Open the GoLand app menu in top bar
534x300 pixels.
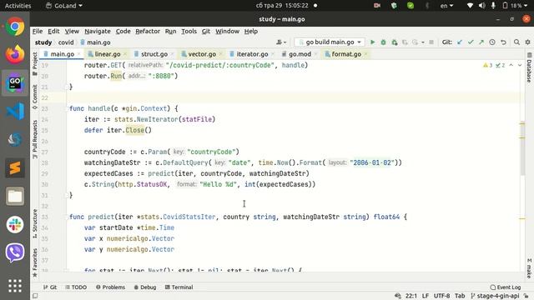(x=64, y=6)
